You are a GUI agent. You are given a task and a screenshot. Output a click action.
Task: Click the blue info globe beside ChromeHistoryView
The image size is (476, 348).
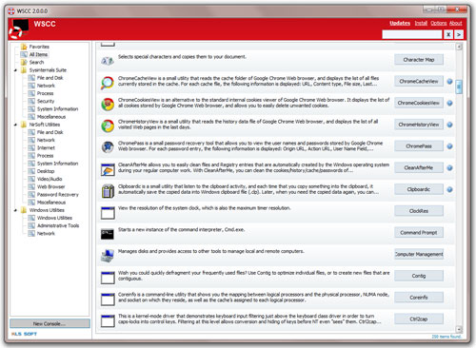click(x=449, y=125)
